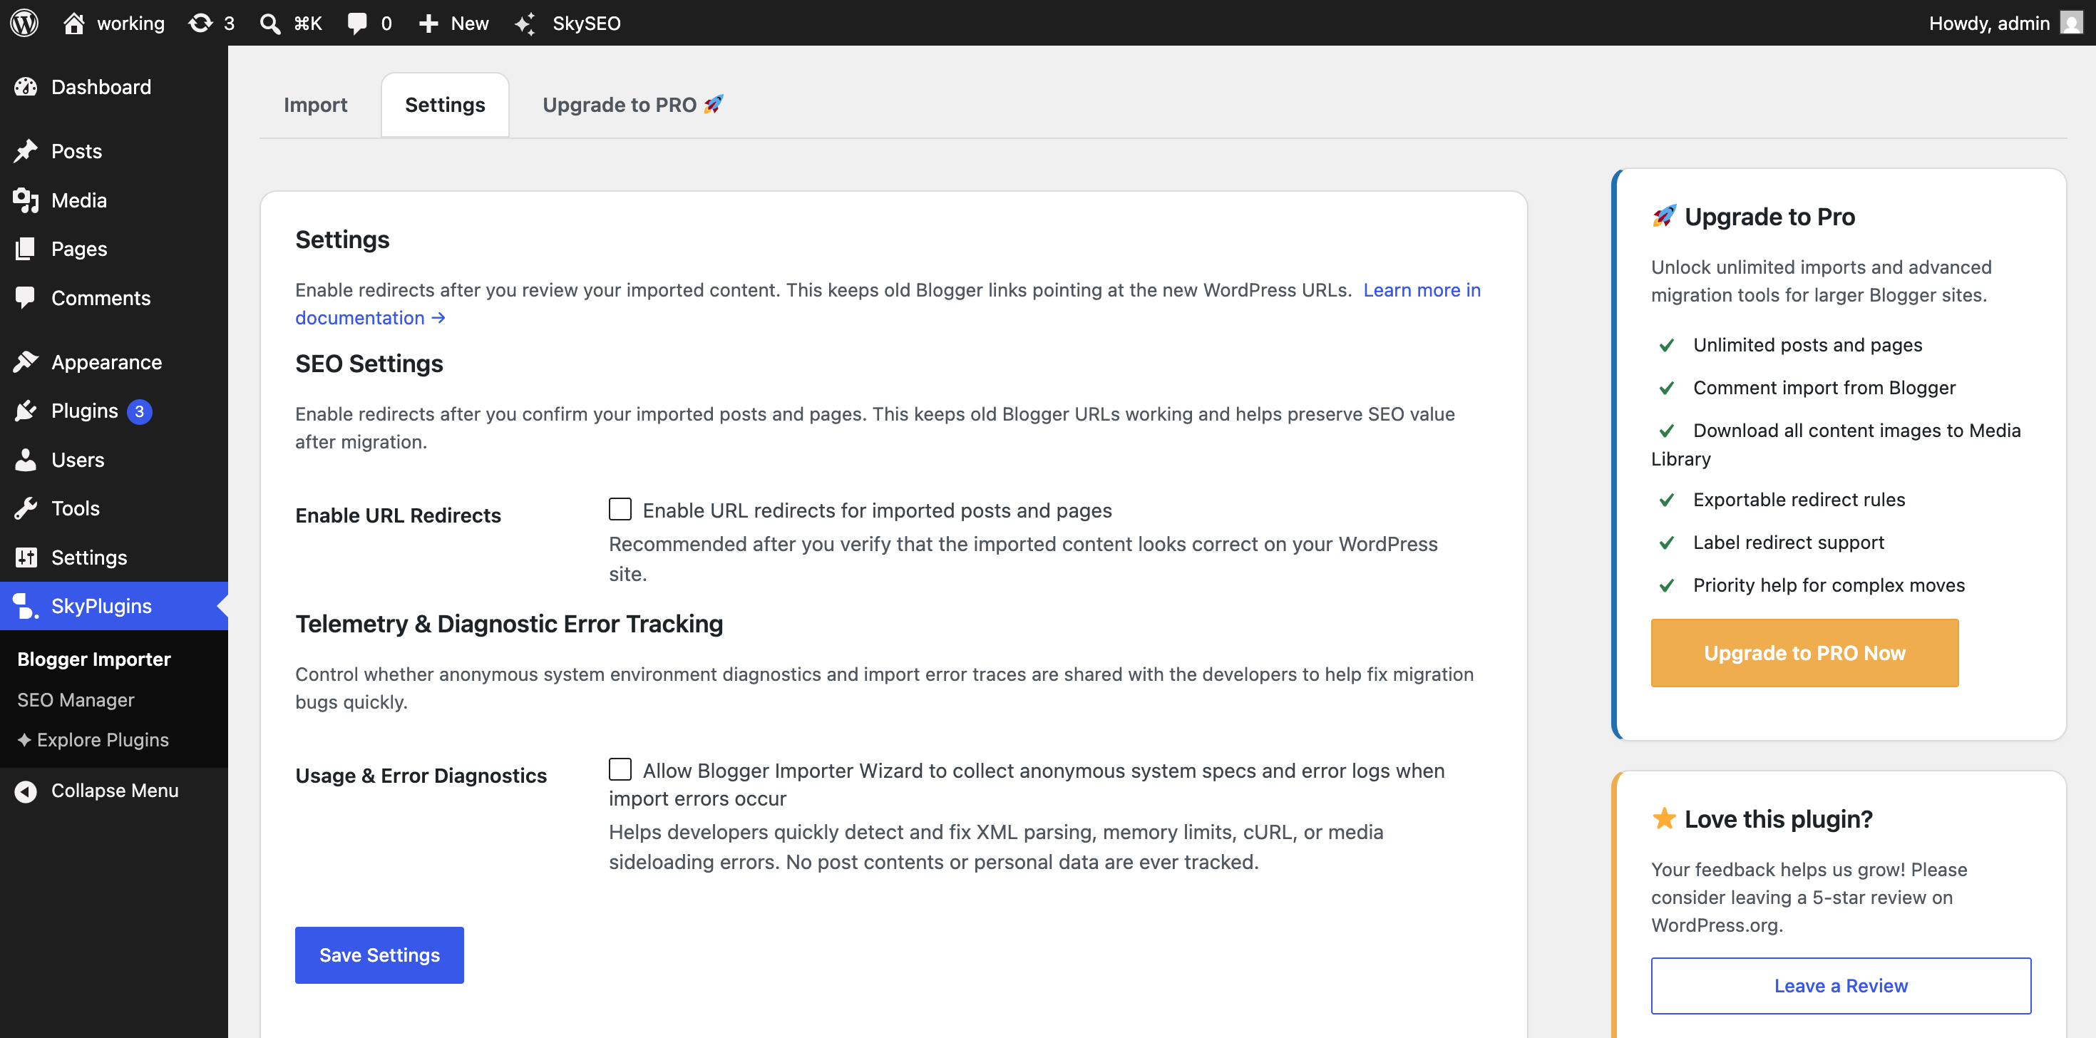
Task: Click the 'Unlimited posts and pages' feature text
Action: (x=1808, y=344)
